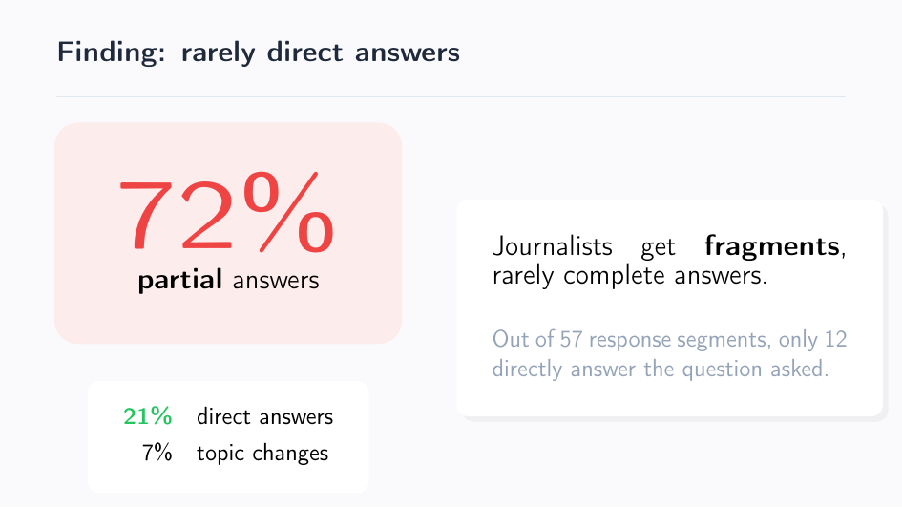Click the slide title "Finding: rarely direct answers"
902x508 pixels.
tap(258, 52)
